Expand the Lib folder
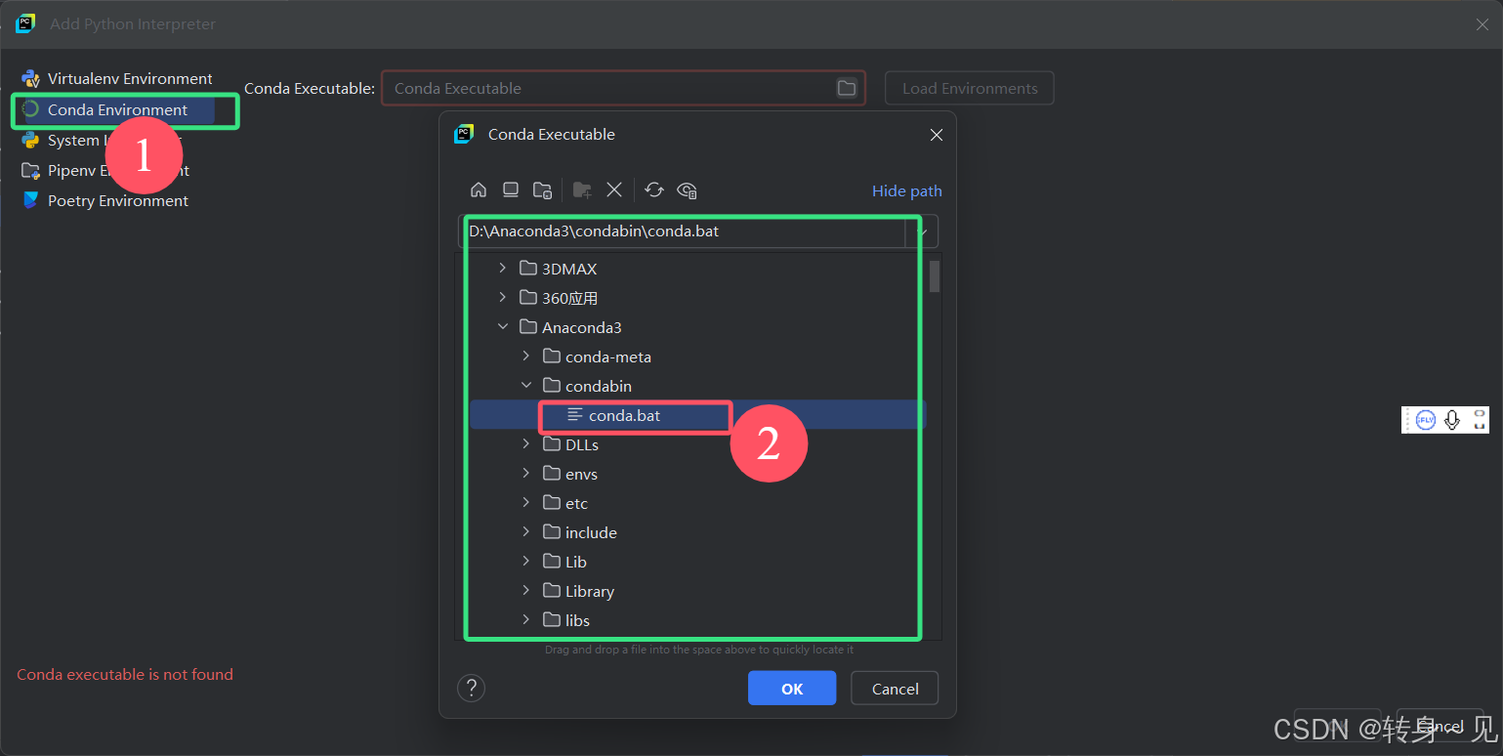1503x756 pixels. [x=526, y=561]
